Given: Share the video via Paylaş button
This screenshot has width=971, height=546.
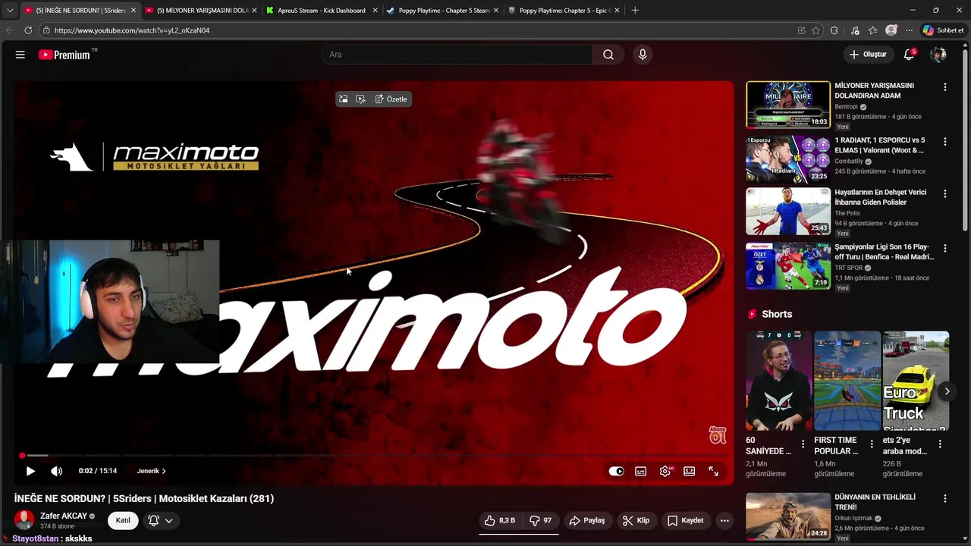Looking at the screenshot, I should [x=587, y=520].
